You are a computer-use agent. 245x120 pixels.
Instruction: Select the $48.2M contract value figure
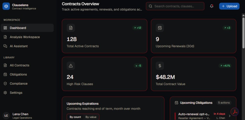(x=165, y=77)
